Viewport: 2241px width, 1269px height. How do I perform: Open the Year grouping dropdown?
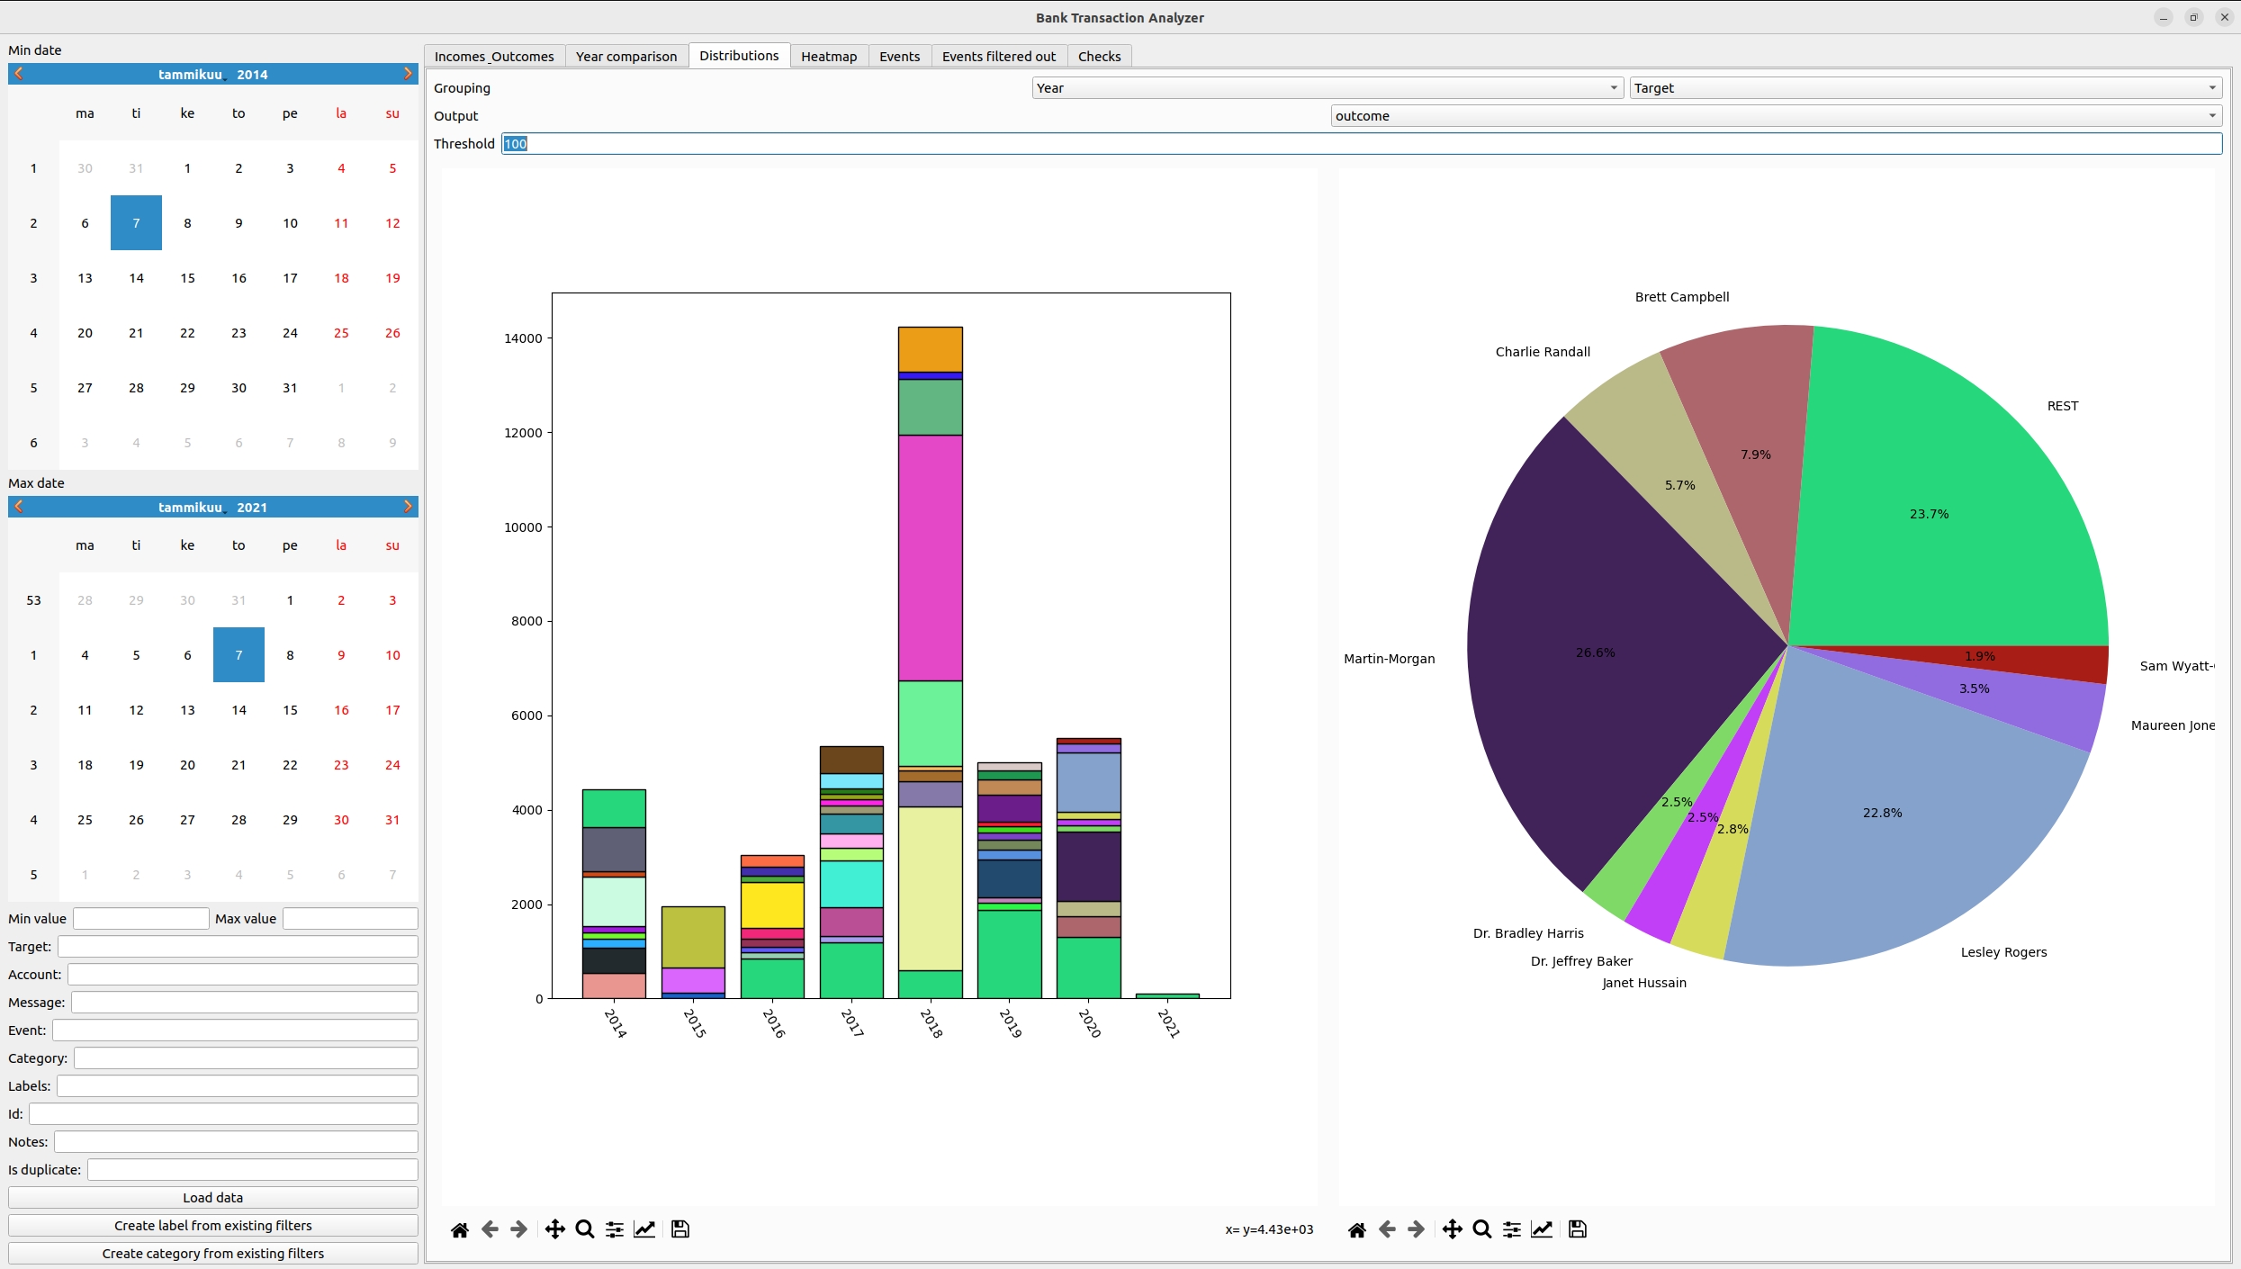(x=1327, y=88)
